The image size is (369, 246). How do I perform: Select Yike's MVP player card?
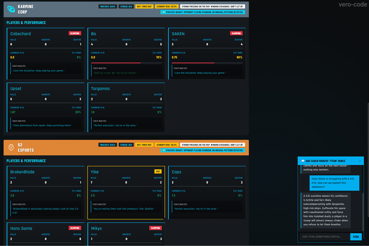pyautogui.click(x=126, y=193)
